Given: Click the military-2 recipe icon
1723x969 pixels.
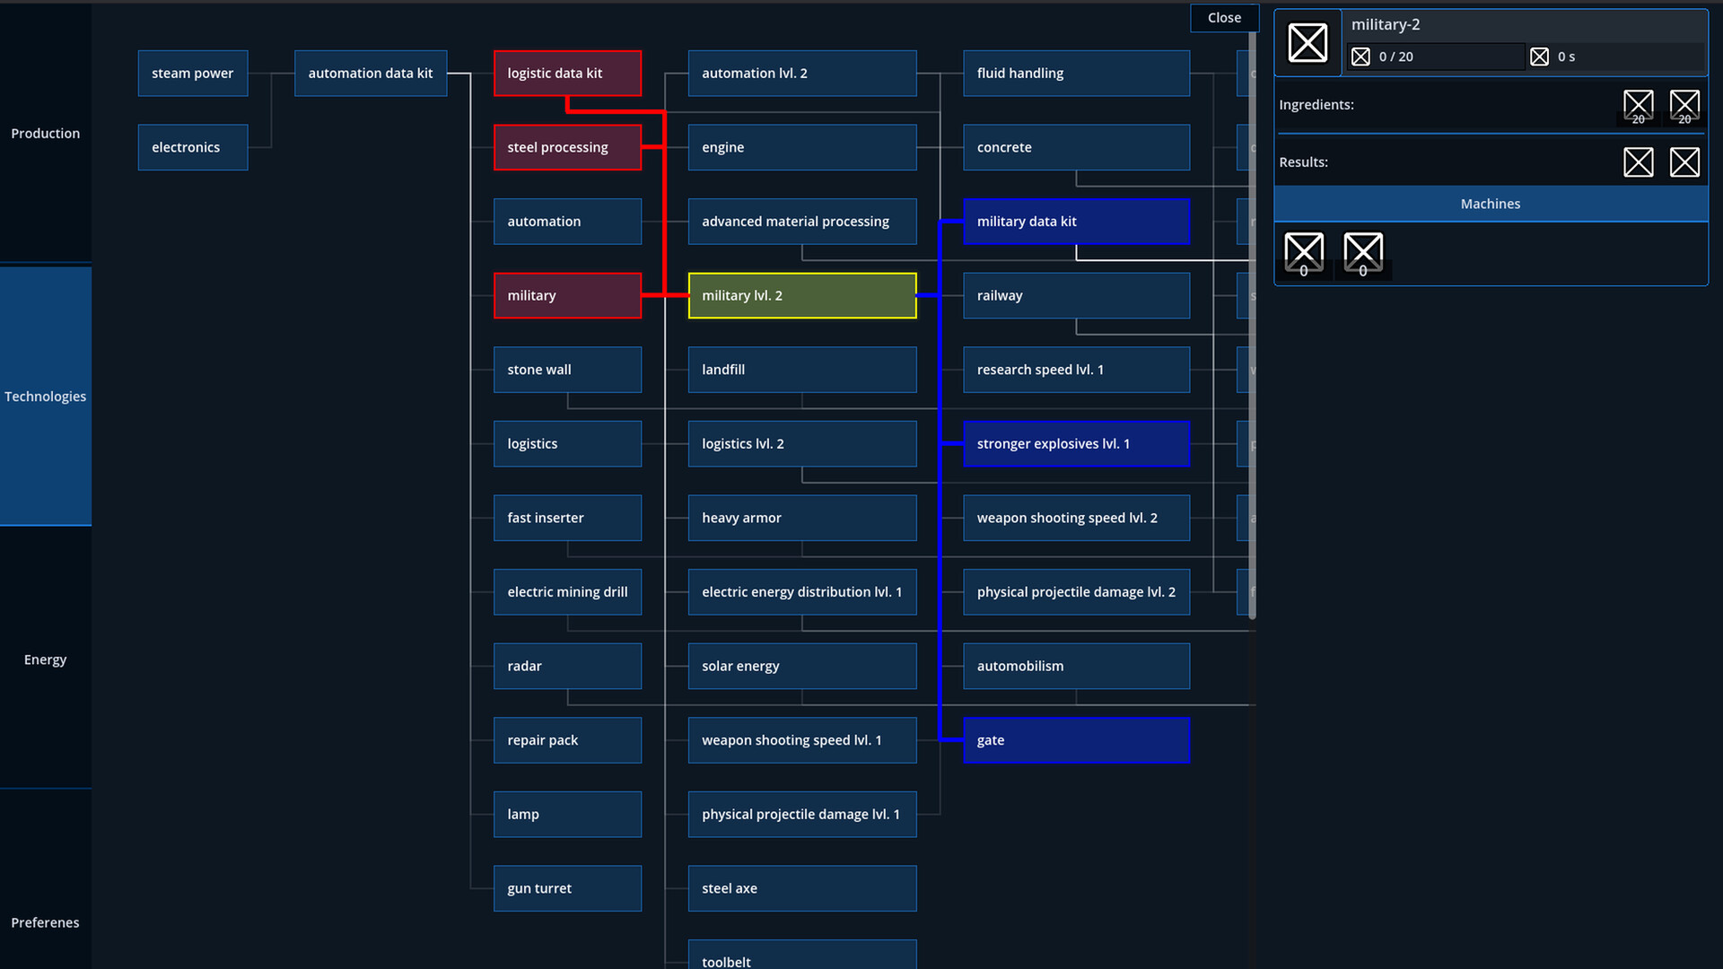Looking at the screenshot, I should 1308,42.
